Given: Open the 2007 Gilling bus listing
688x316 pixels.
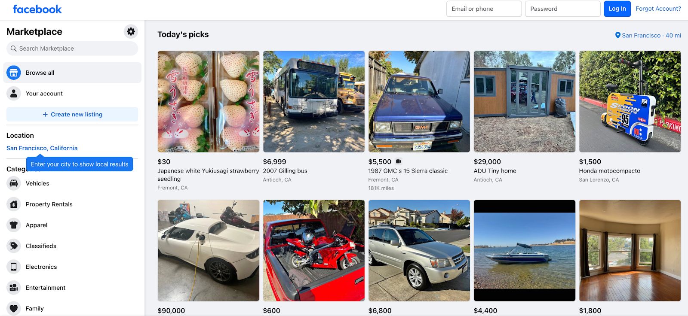Looking at the screenshot, I should click(313, 101).
